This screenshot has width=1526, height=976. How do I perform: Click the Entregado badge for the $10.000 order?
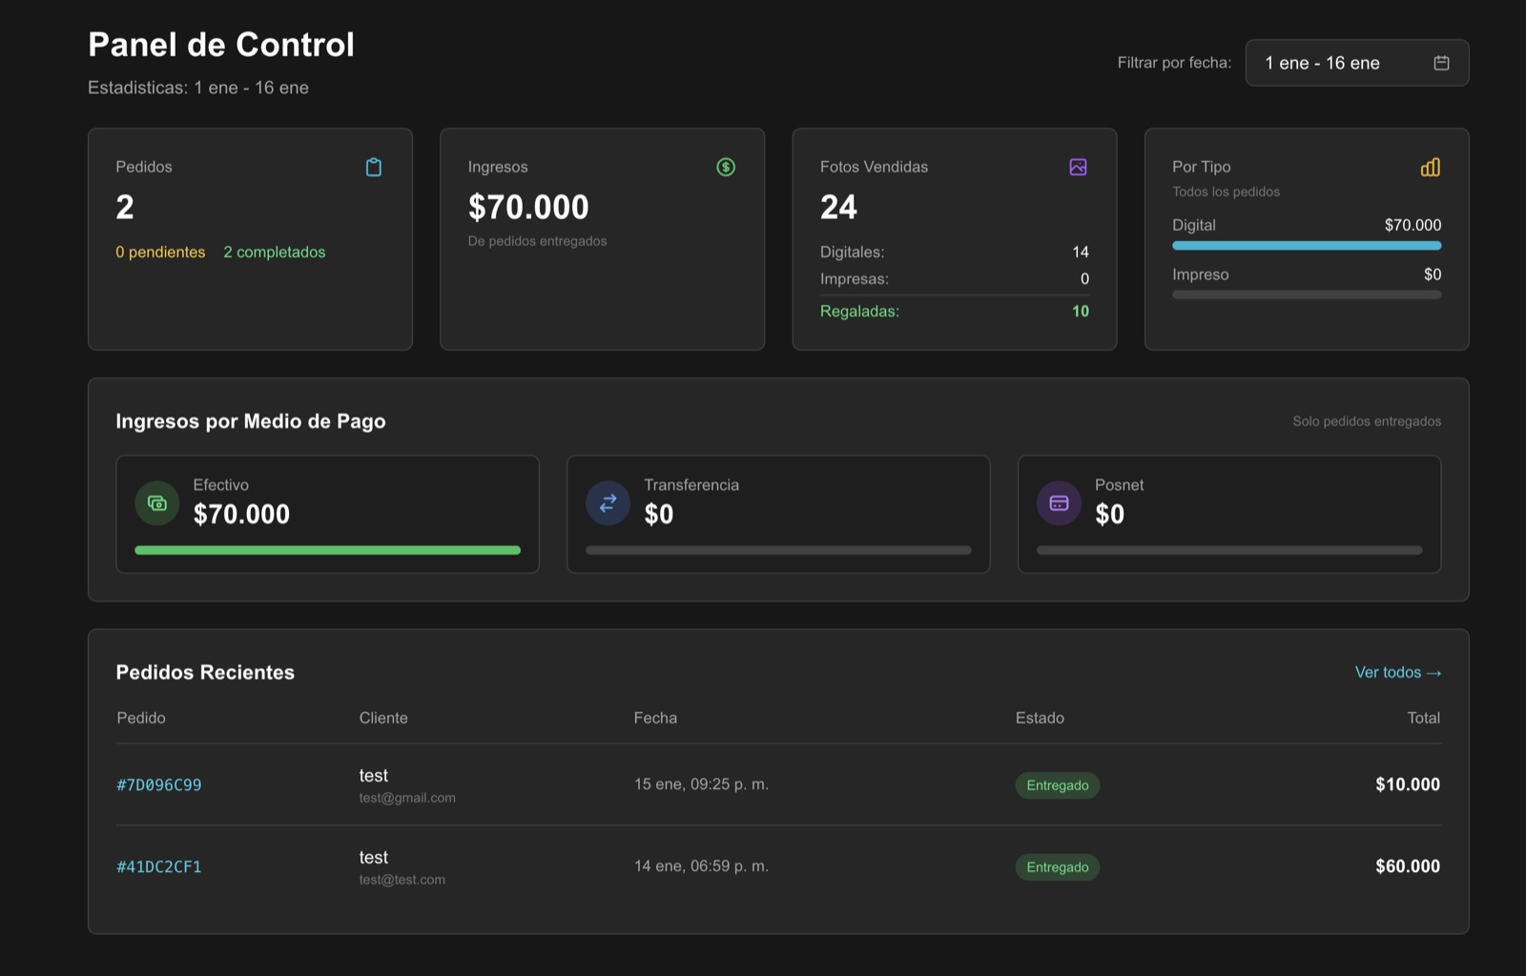click(1057, 785)
